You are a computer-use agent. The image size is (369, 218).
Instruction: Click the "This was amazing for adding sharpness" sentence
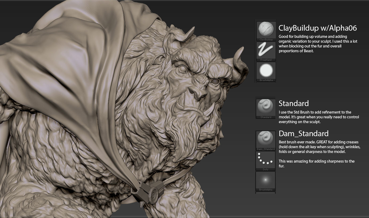(316, 164)
